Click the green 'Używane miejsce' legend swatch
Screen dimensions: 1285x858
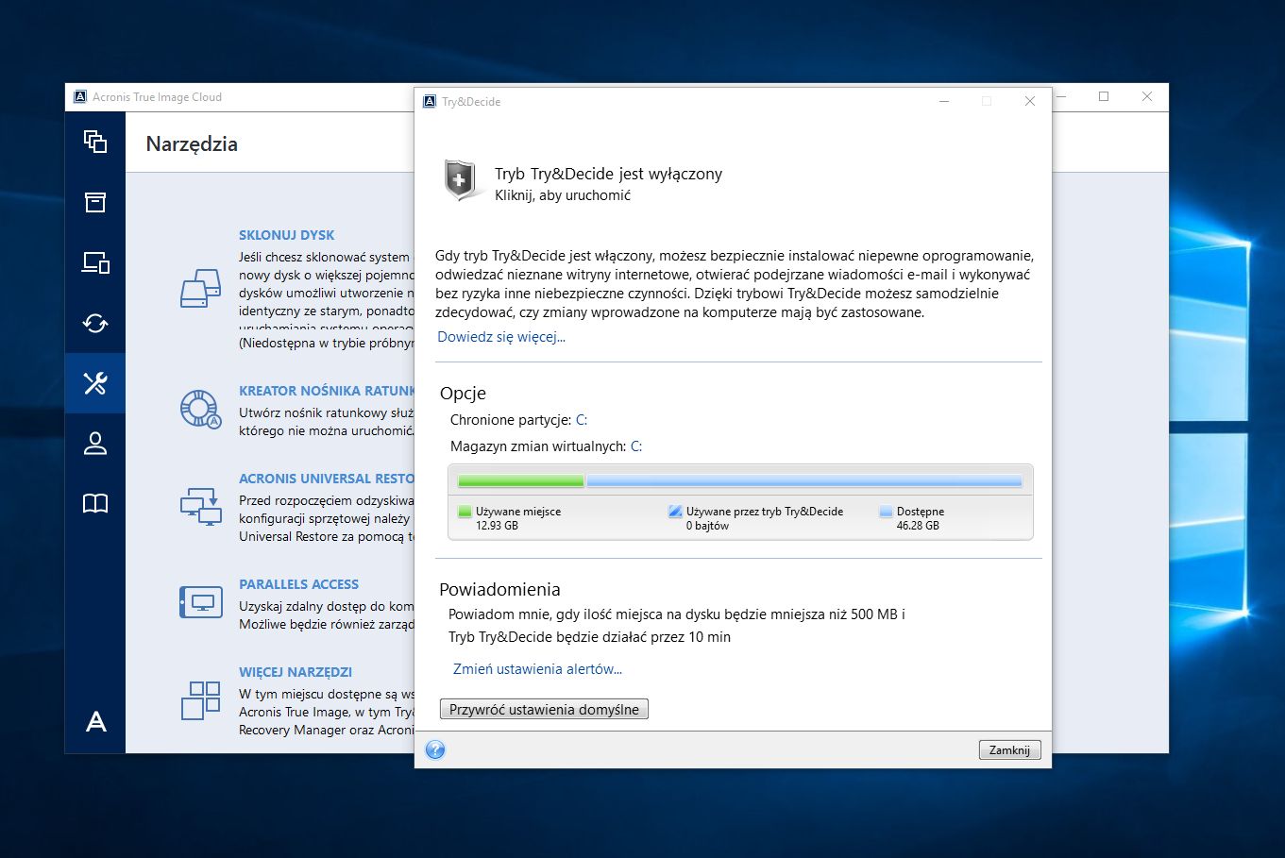[x=465, y=512]
